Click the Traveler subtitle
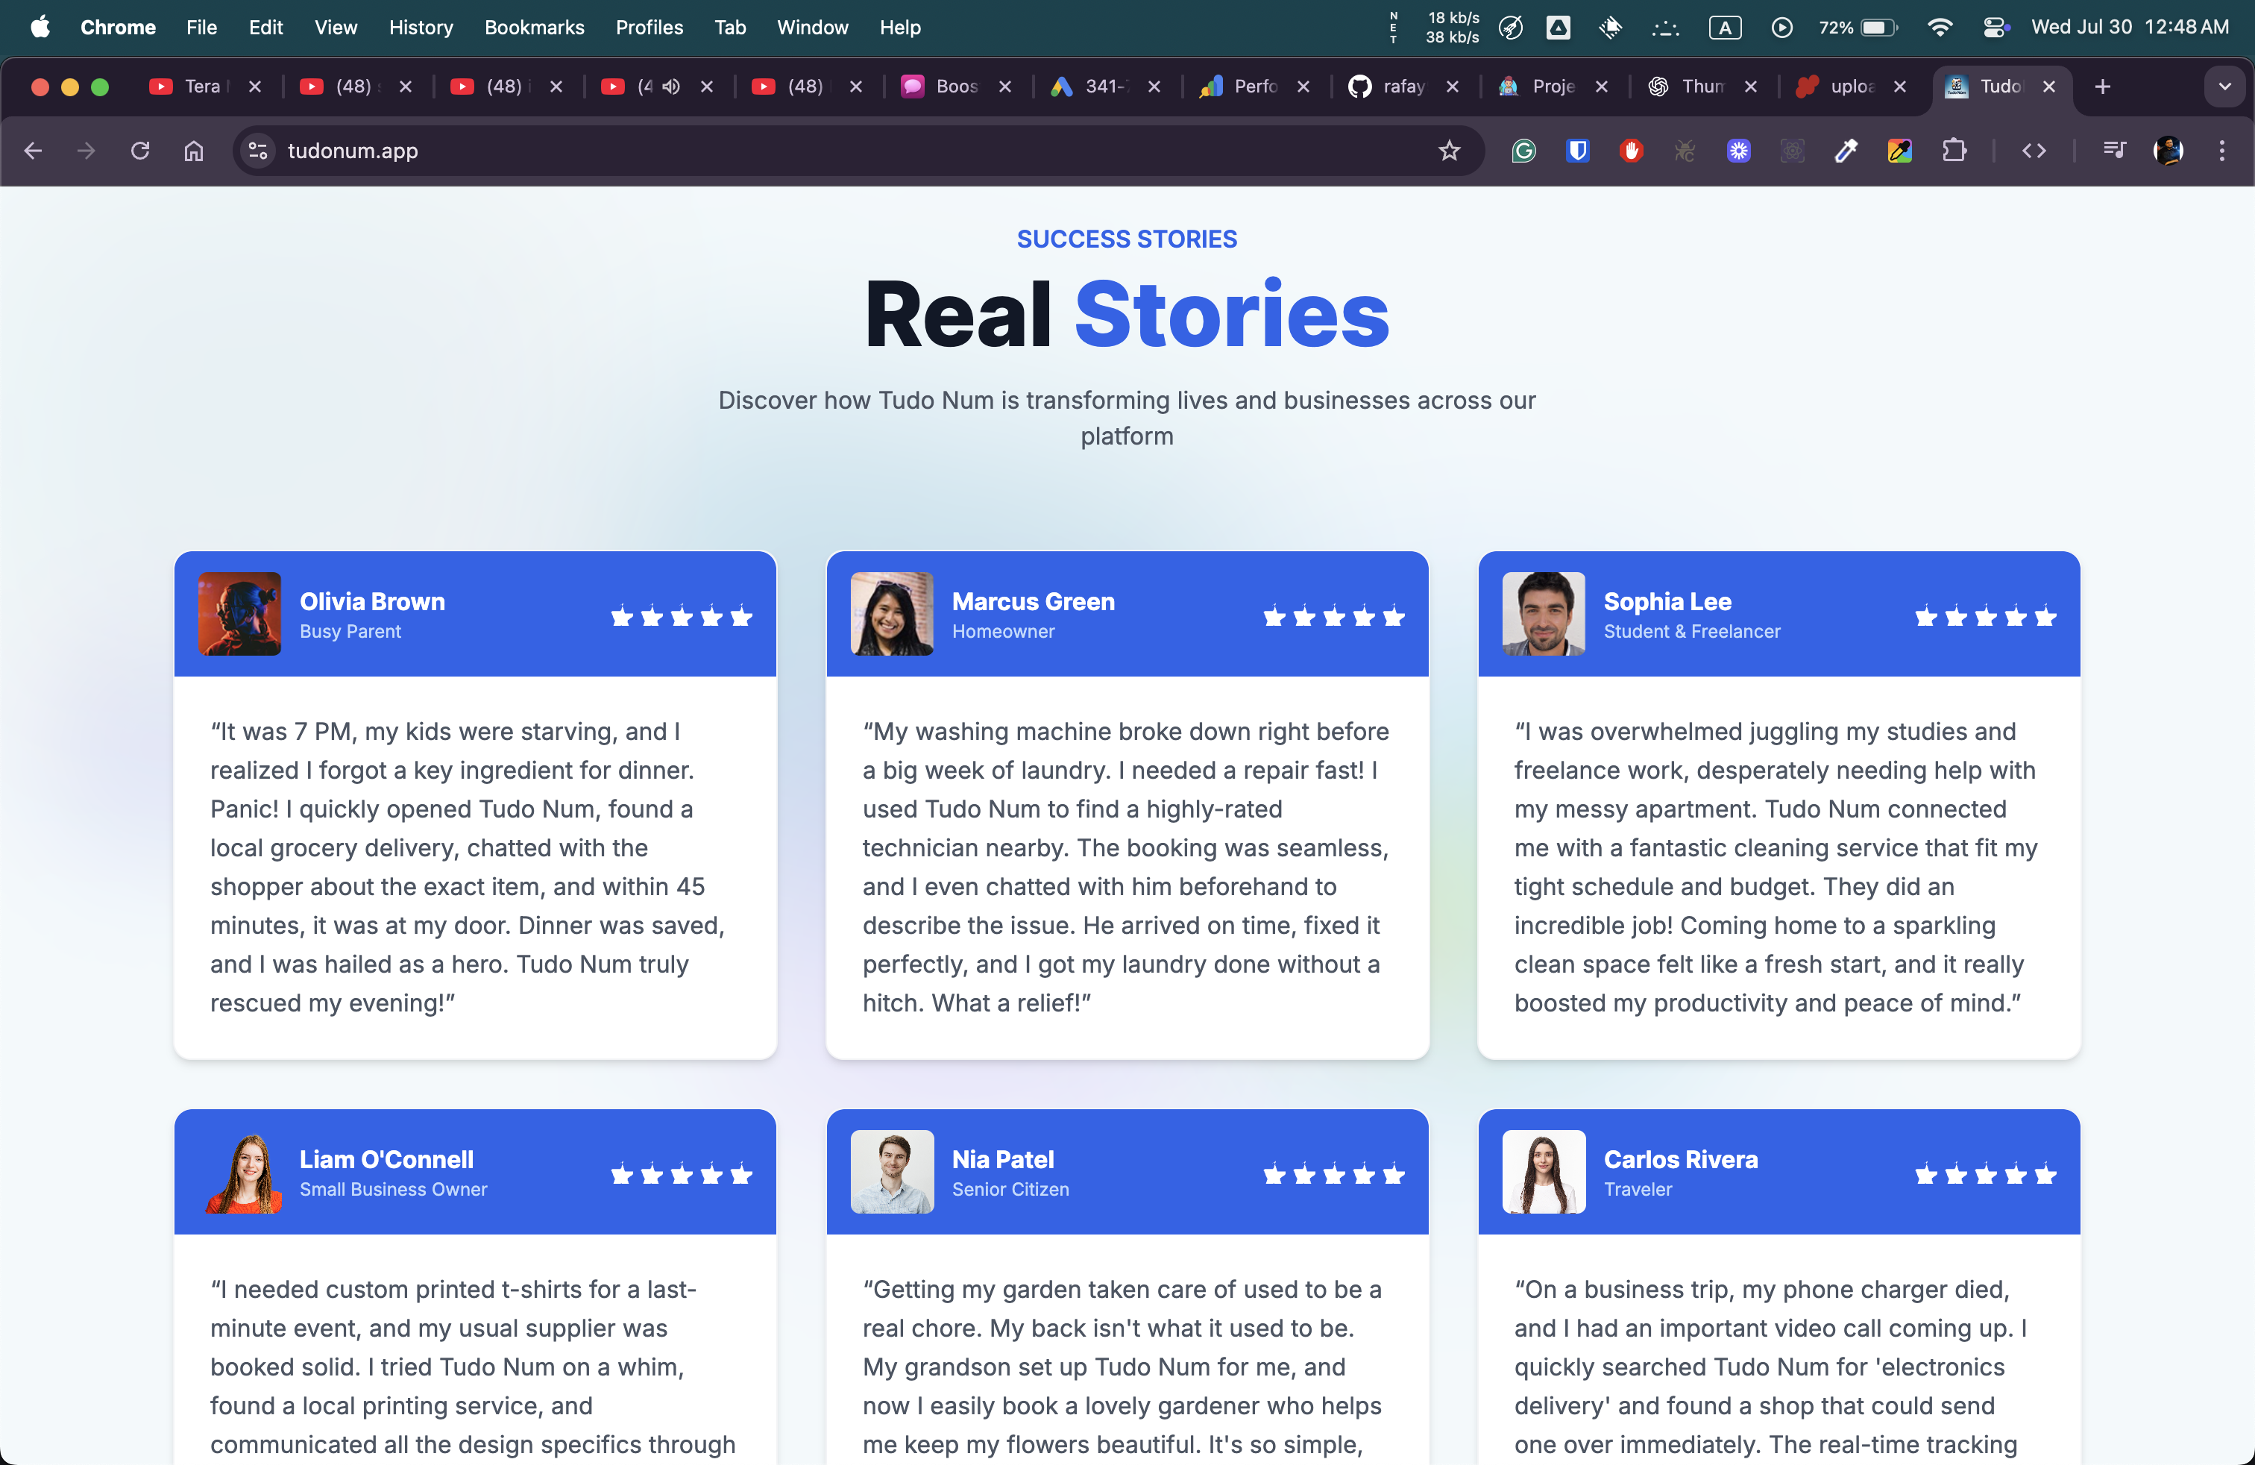The width and height of the screenshot is (2255, 1465). (1638, 1189)
